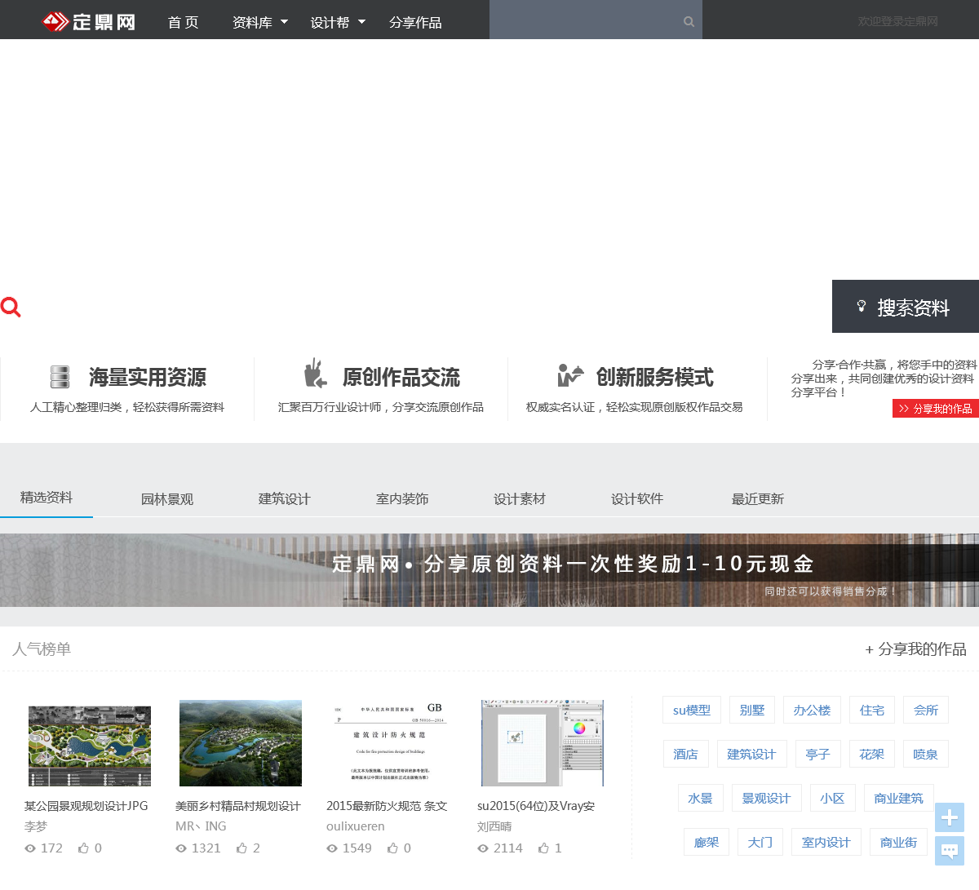Click the 小区 tag
This screenshot has width=979, height=890.
pyautogui.click(x=833, y=798)
